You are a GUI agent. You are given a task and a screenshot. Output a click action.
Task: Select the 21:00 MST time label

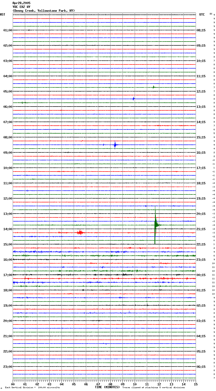pyautogui.click(x=8, y=336)
